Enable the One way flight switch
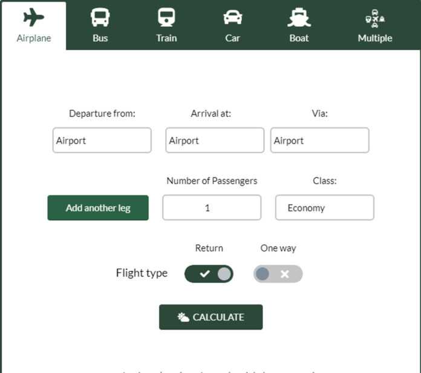The width and height of the screenshot is (421, 373). pyautogui.click(x=278, y=274)
